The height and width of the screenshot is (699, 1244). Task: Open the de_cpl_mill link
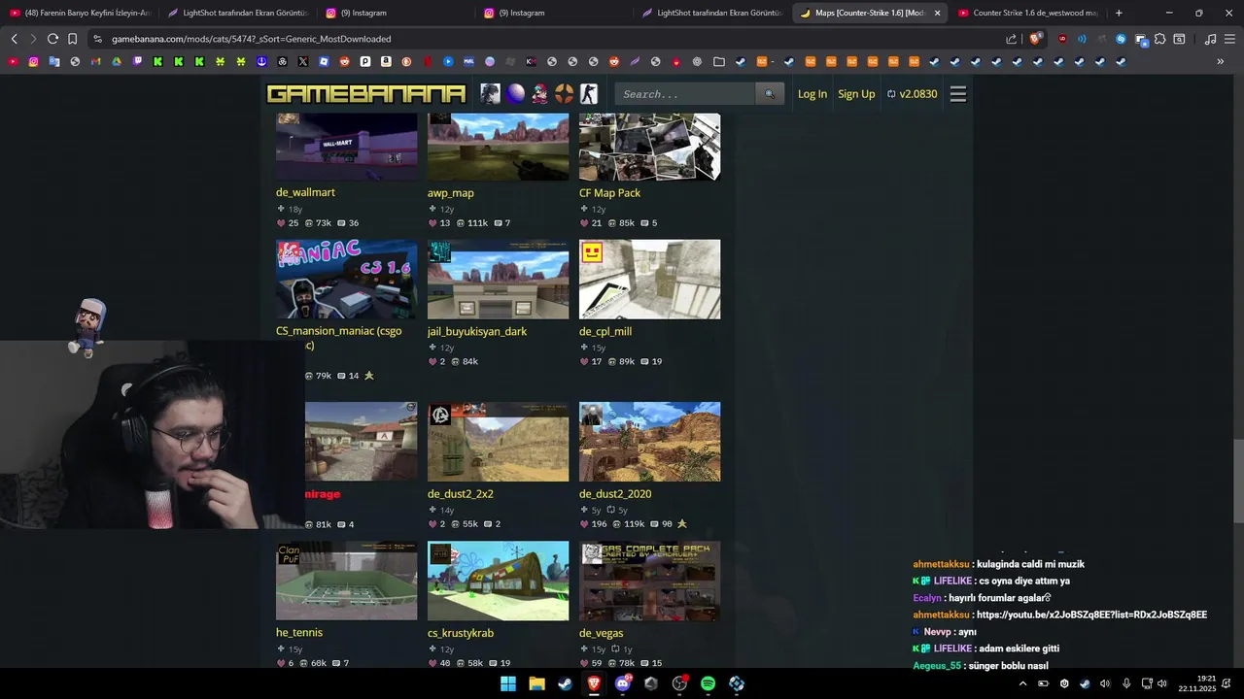605,331
